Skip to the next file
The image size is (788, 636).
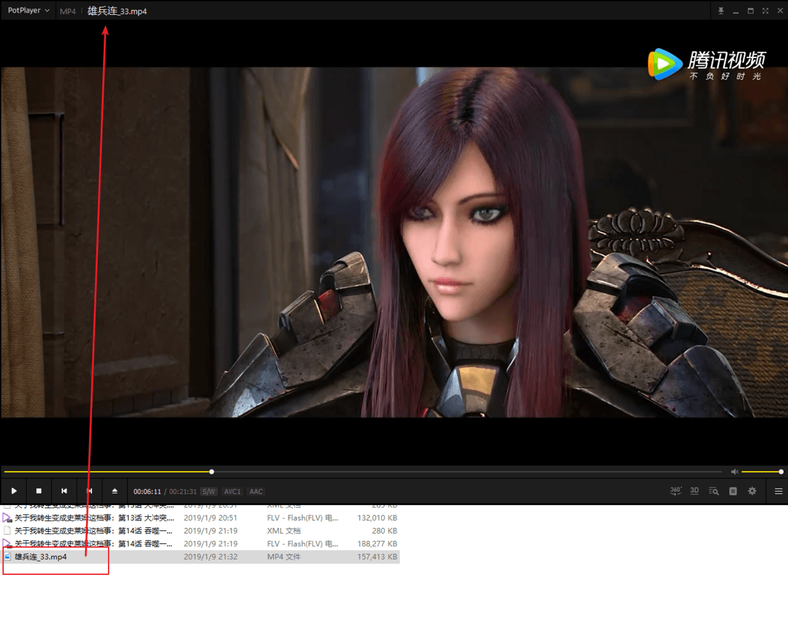click(90, 491)
